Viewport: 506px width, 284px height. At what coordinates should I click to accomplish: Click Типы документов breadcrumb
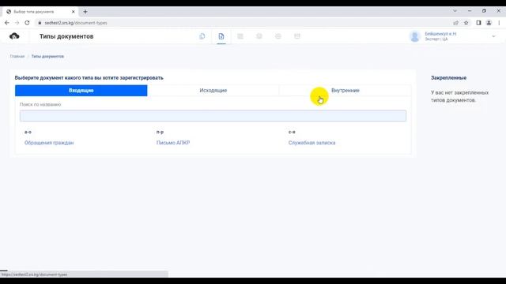coord(47,56)
